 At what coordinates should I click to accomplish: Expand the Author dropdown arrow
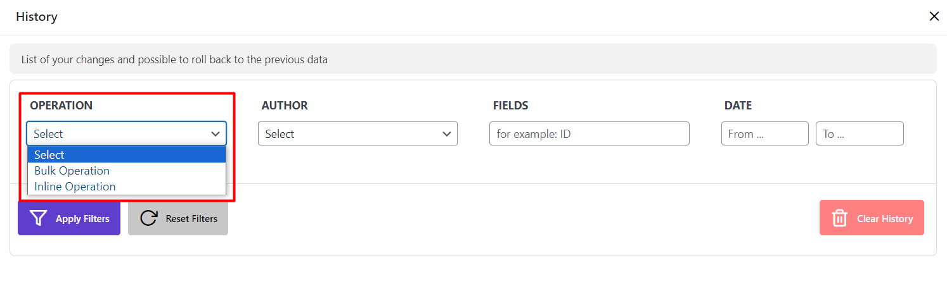coord(447,134)
